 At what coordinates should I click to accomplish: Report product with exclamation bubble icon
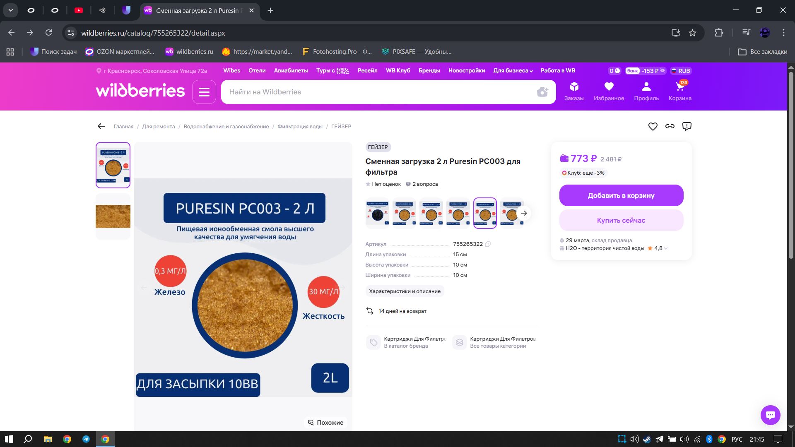[x=687, y=127]
